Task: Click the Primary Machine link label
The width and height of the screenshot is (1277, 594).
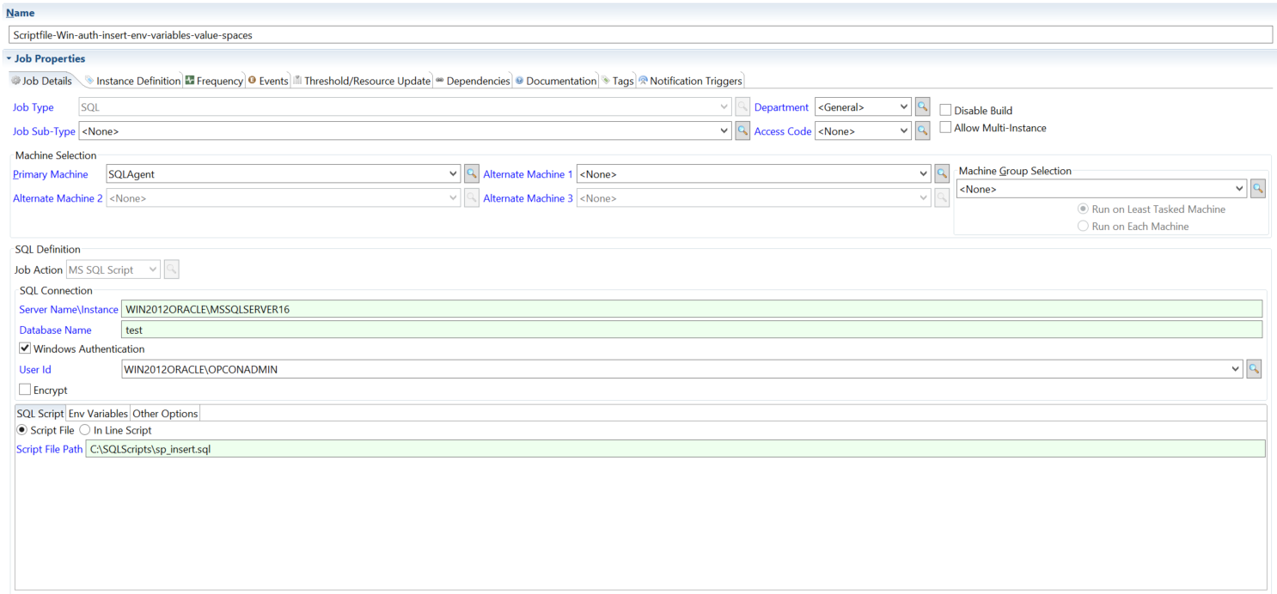Action: tap(51, 174)
